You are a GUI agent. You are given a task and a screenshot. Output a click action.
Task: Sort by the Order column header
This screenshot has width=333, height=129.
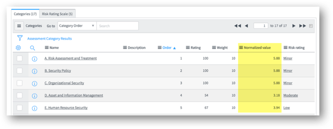(167, 48)
